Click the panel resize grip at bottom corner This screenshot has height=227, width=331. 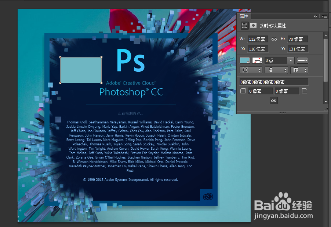[326, 109]
